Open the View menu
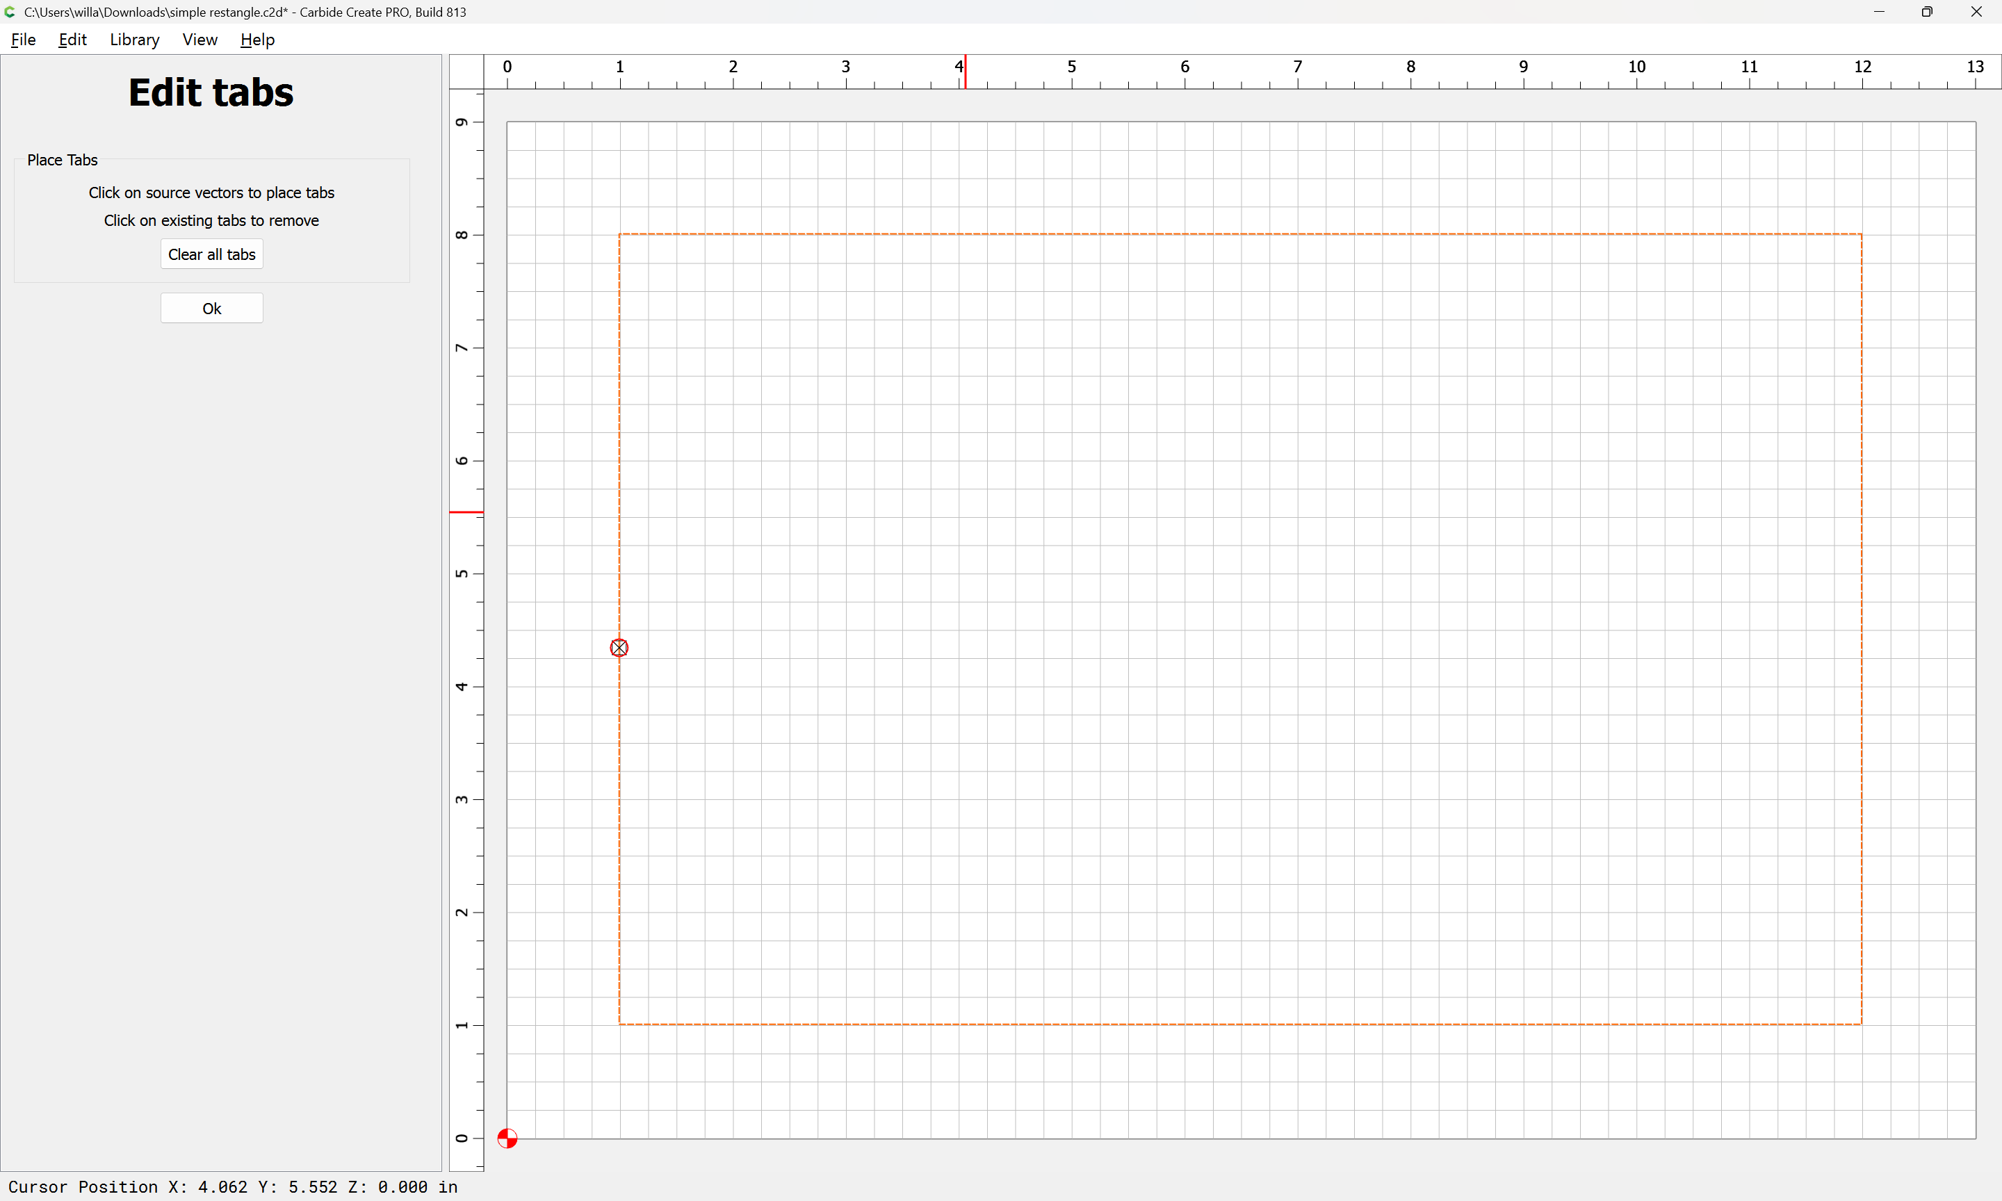Image resolution: width=2002 pixels, height=1201 pixels. (199, 39)
